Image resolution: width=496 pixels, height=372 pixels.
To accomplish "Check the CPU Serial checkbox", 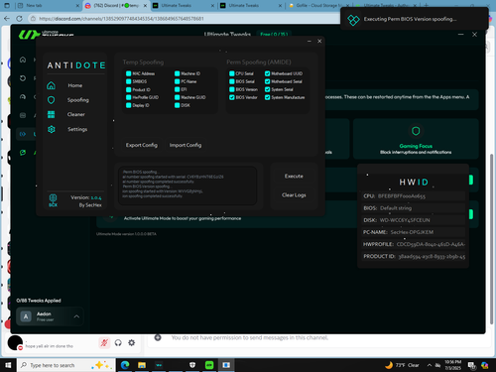I will pyautogui.click(x=232, y=73).
